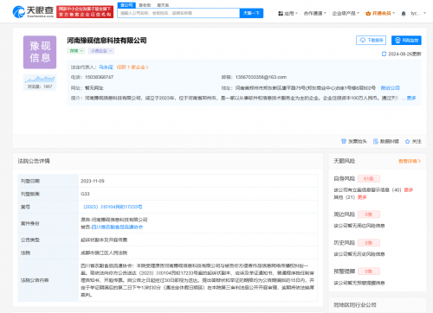Open case number (2023)川0104民初17233号 link
This screenshot has width=433, height=313.
[113, 207]
